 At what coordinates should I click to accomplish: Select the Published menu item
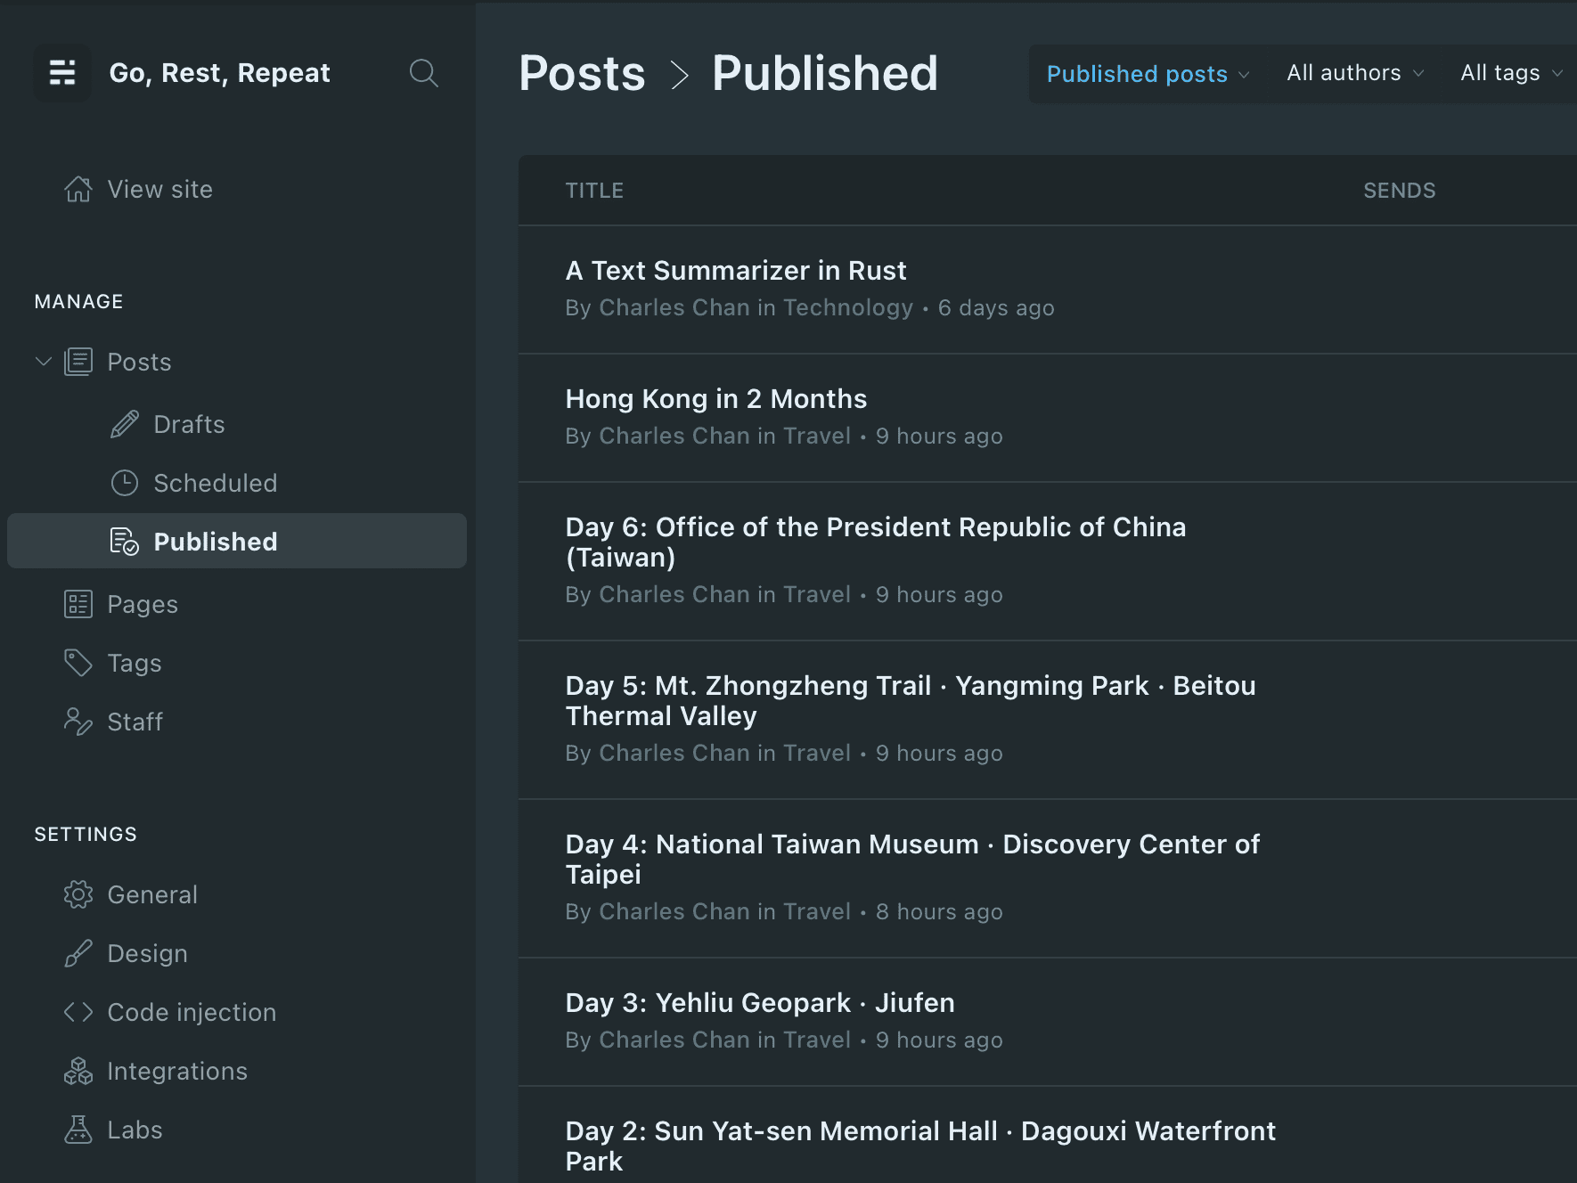tap(237, 541)
